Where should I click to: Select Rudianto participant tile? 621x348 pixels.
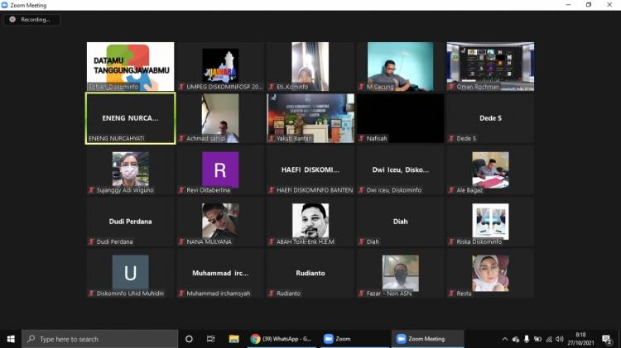[x=310, y=274]
